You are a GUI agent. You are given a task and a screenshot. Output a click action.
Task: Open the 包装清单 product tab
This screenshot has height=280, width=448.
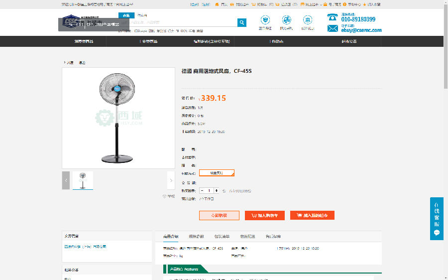222,236
